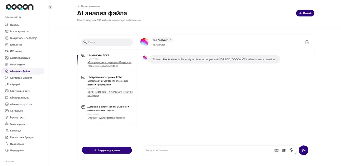Collapse the left sidebar with the arrow
The image size is (341, 166).
(50, 7)
